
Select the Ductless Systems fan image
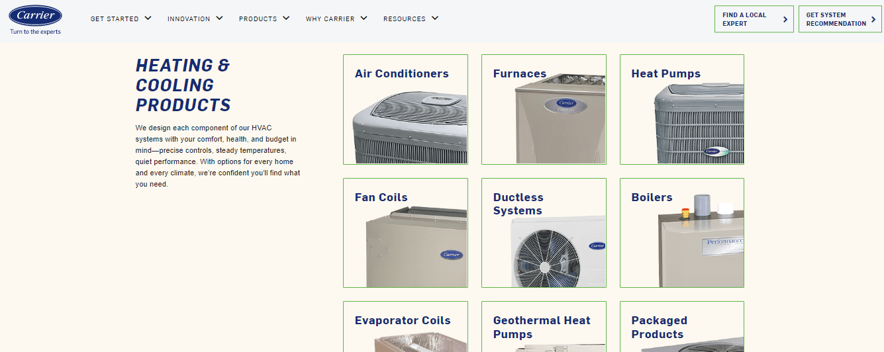coord(558,252)
